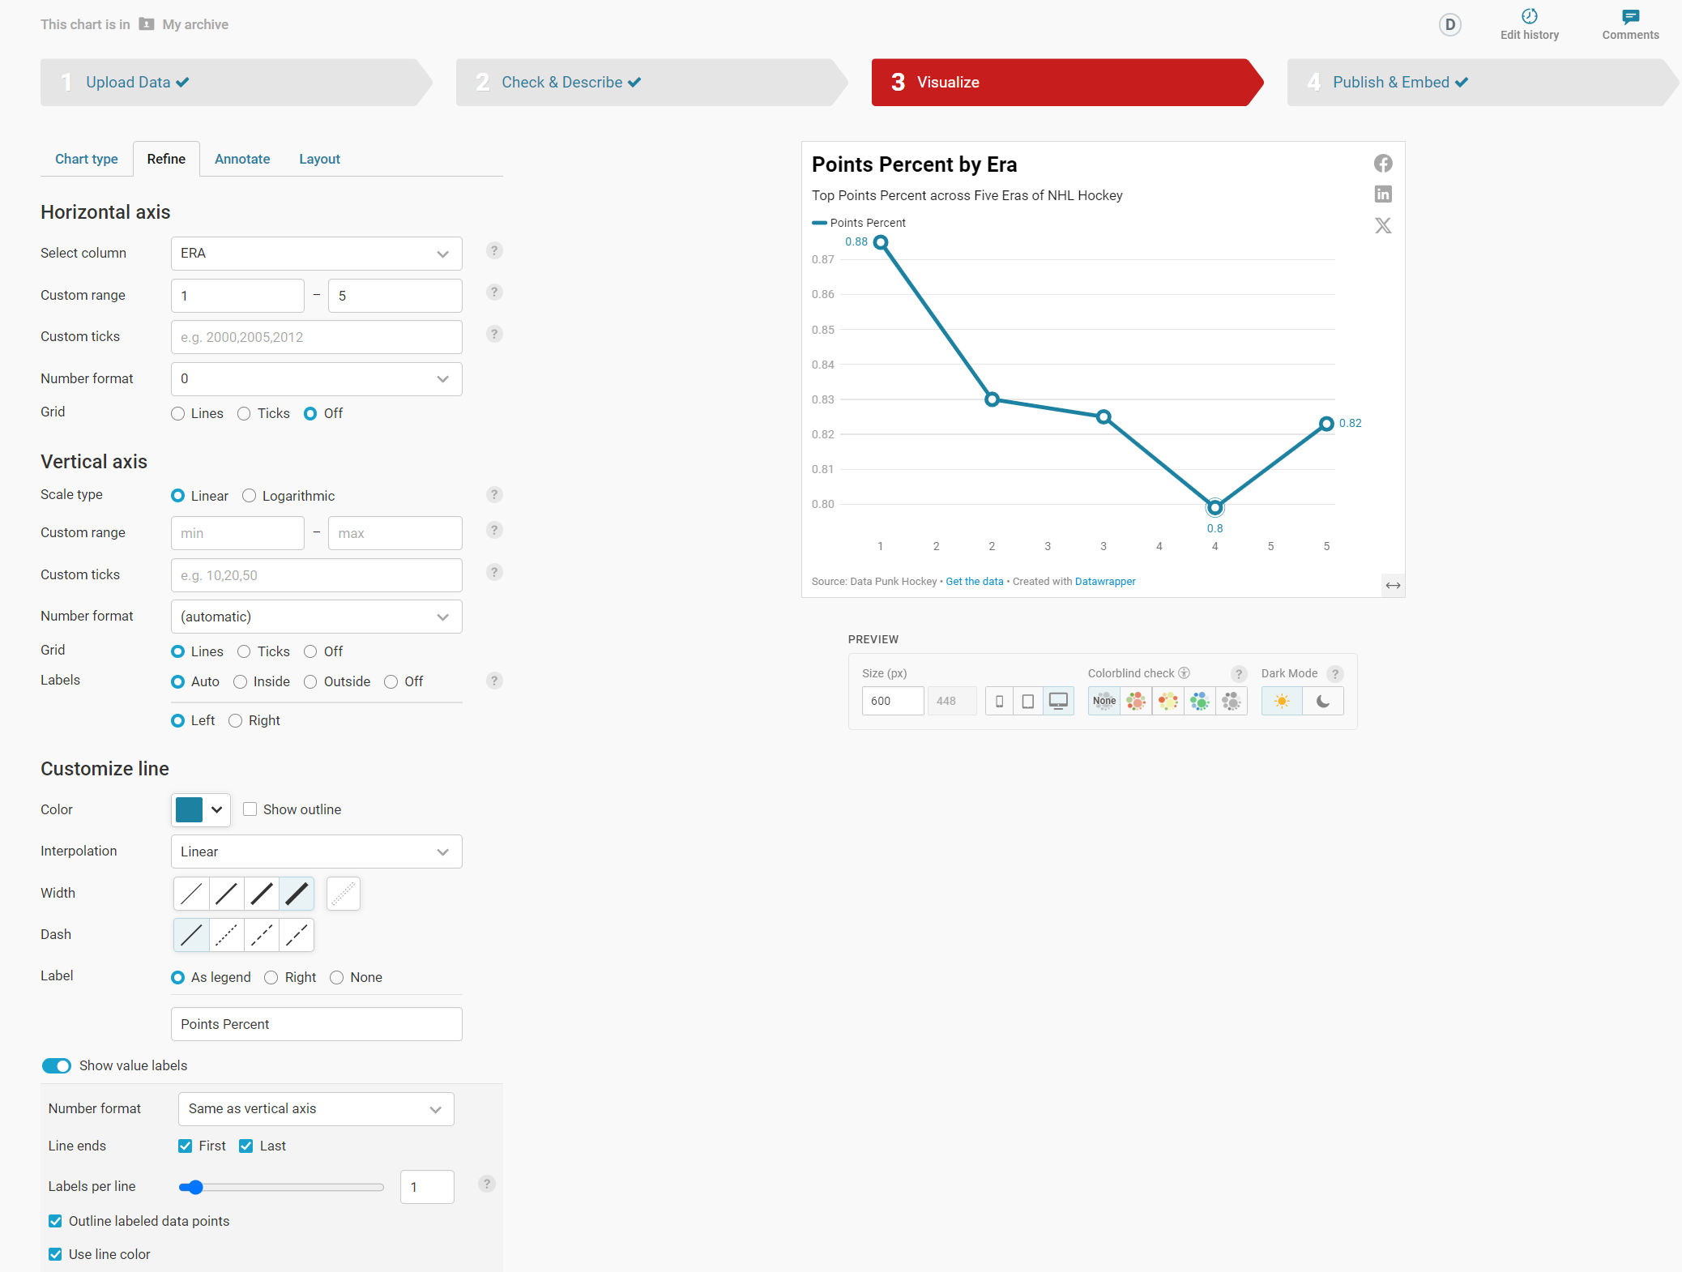Click the Get the data link
Screen dimensions: 1682x1272
[x=974, y=582]
